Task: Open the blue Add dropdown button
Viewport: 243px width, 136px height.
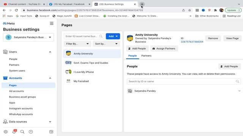Action: (113, 36)
